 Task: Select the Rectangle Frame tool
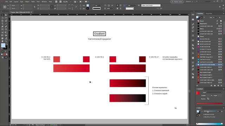pyautogui.click(x=2, y=29)
